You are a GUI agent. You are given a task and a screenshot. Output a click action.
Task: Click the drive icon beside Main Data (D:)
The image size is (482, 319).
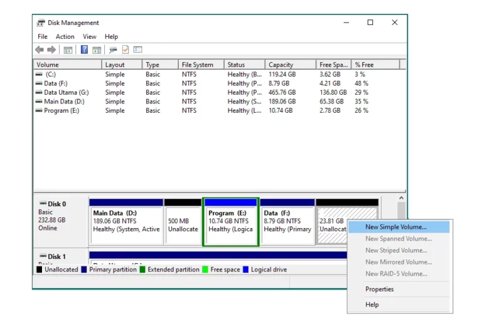click(x=39, y=102)
